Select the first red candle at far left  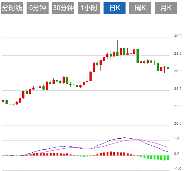3,101
